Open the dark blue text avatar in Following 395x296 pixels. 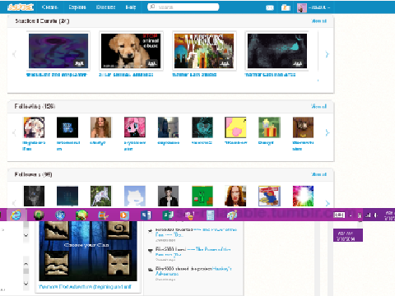tap(67, 127)
